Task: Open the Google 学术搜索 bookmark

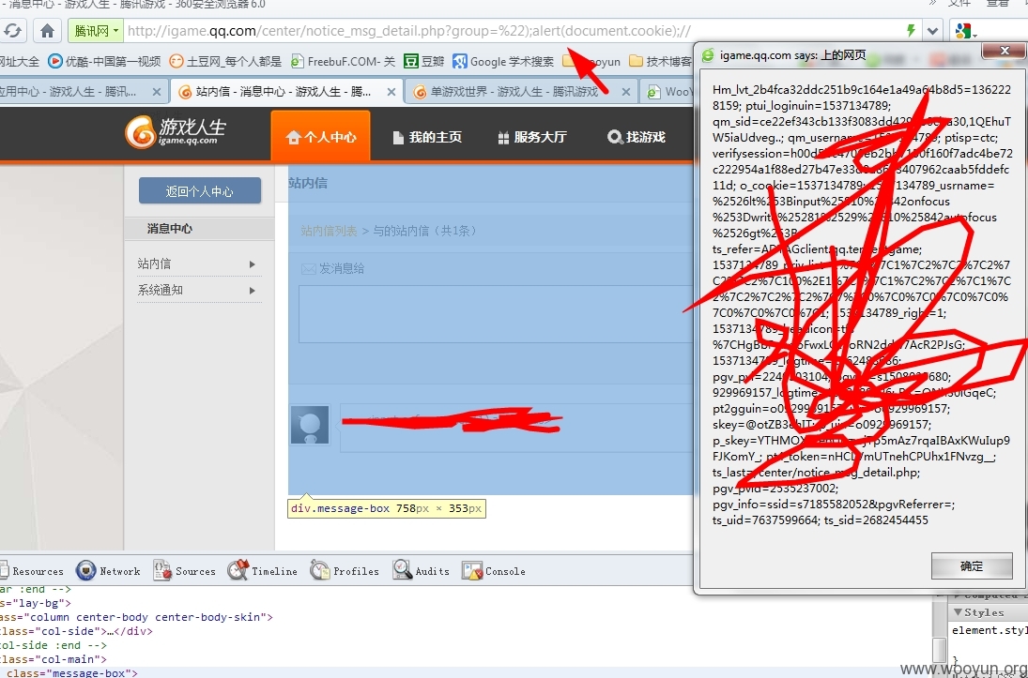Action: 503,62
